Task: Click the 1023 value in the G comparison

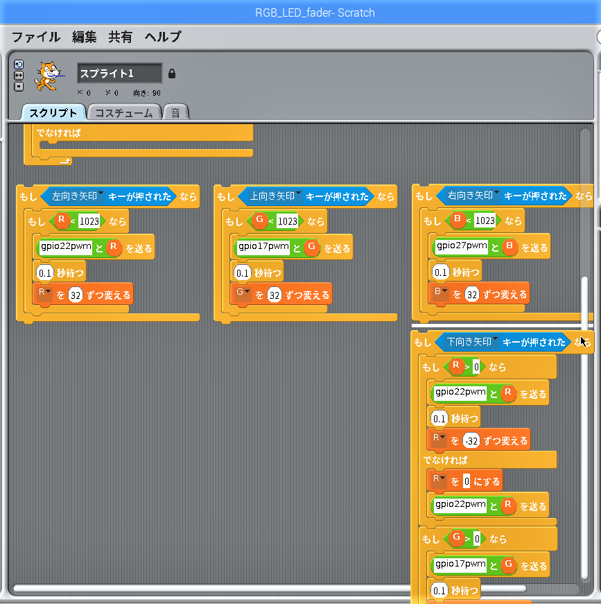Action: pos(286,221)
